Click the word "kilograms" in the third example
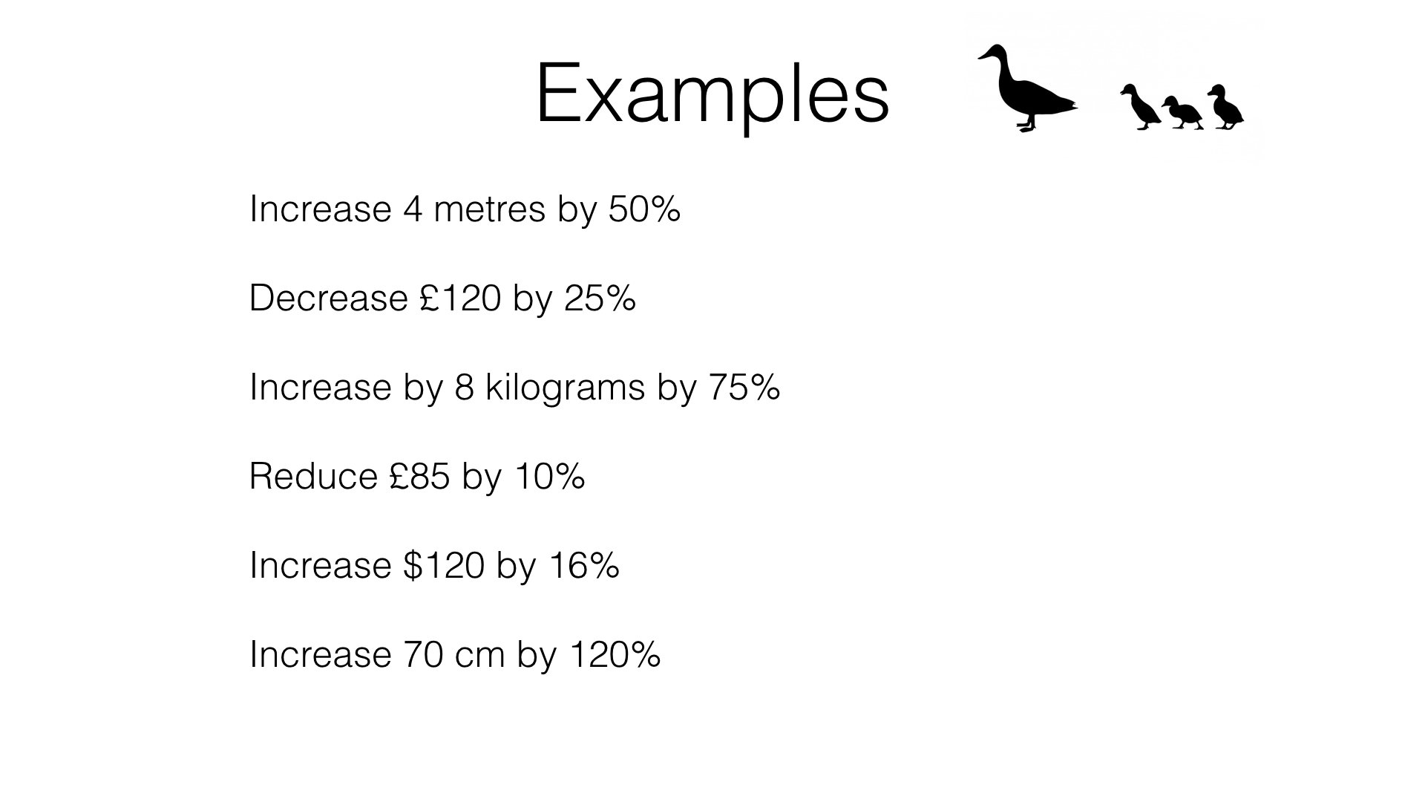The width and height of the screenshot is (1425, 802). (x=565, y=388)
